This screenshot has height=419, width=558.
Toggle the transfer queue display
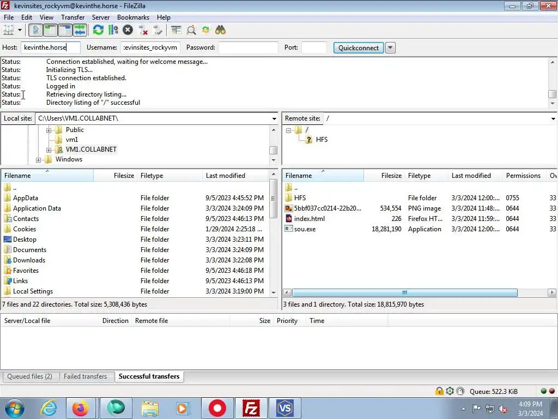80,31
